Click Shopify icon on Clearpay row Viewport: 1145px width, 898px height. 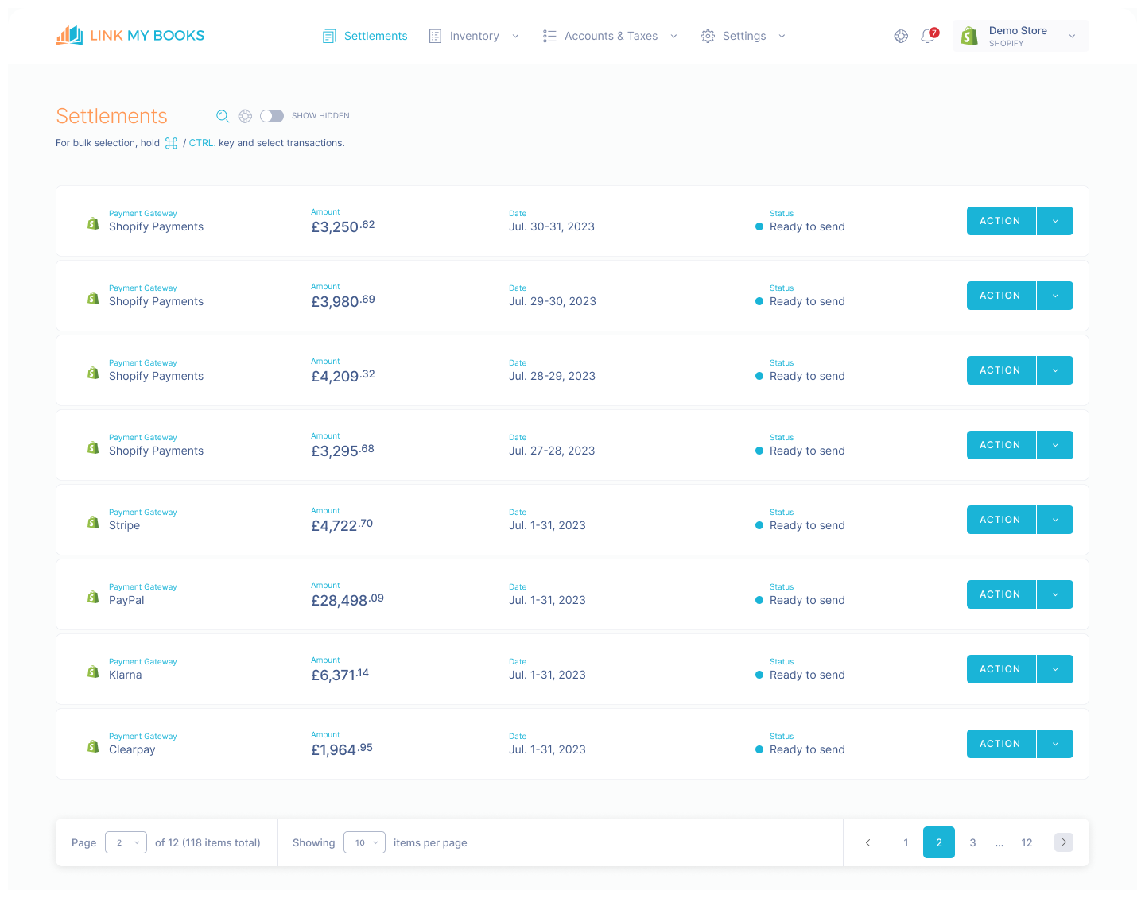(93, 746)
